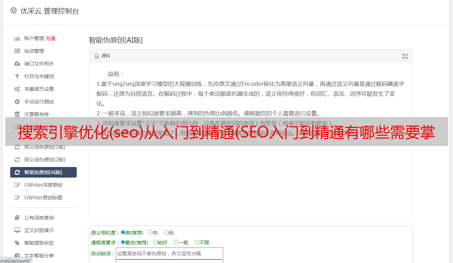Screen dimensions: 453x263
Task: Click the cloud upload icon for 接口文件相关
Action: click(x=17, y=64)
